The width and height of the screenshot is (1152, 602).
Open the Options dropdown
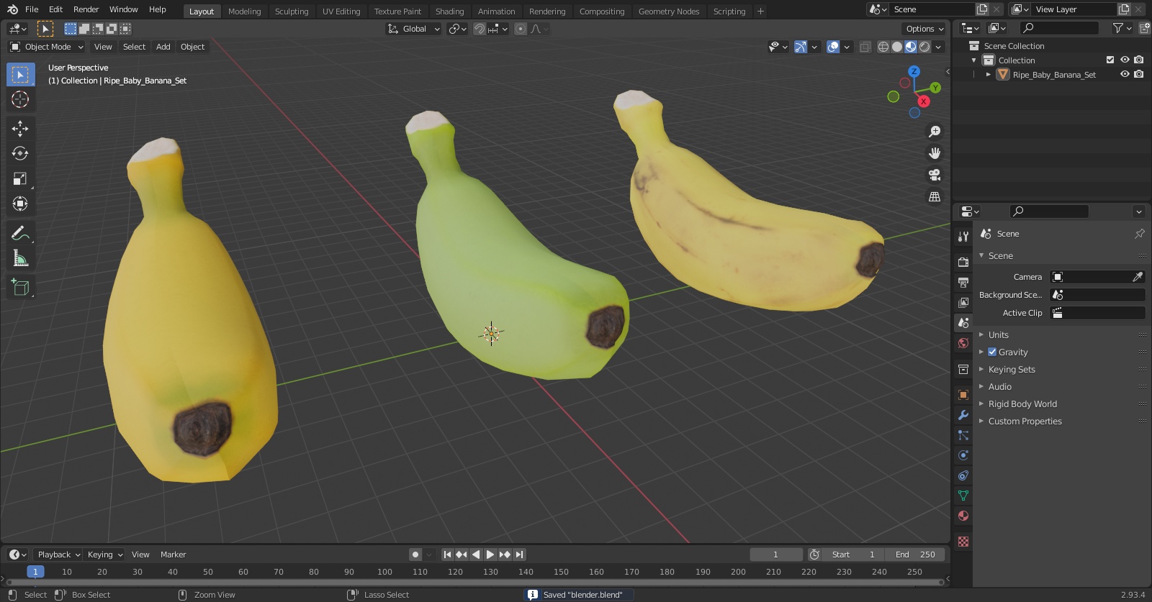[x=924, y=29]
